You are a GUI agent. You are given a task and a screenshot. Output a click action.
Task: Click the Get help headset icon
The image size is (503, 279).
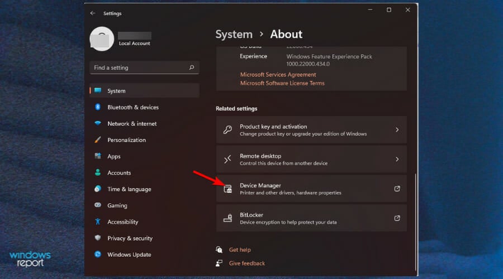click(x=219, y=249)
